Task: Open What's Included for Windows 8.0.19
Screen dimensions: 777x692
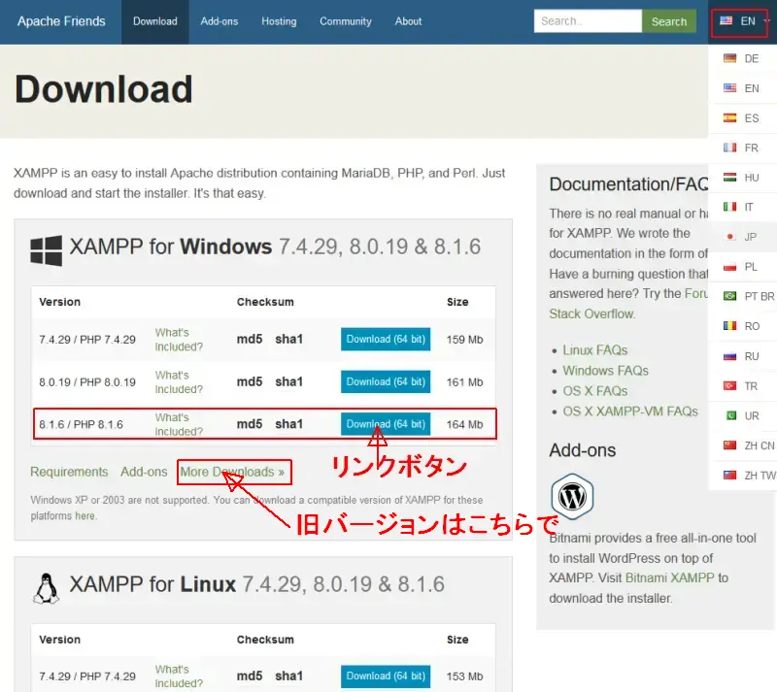Action: [x=179, y=382]
